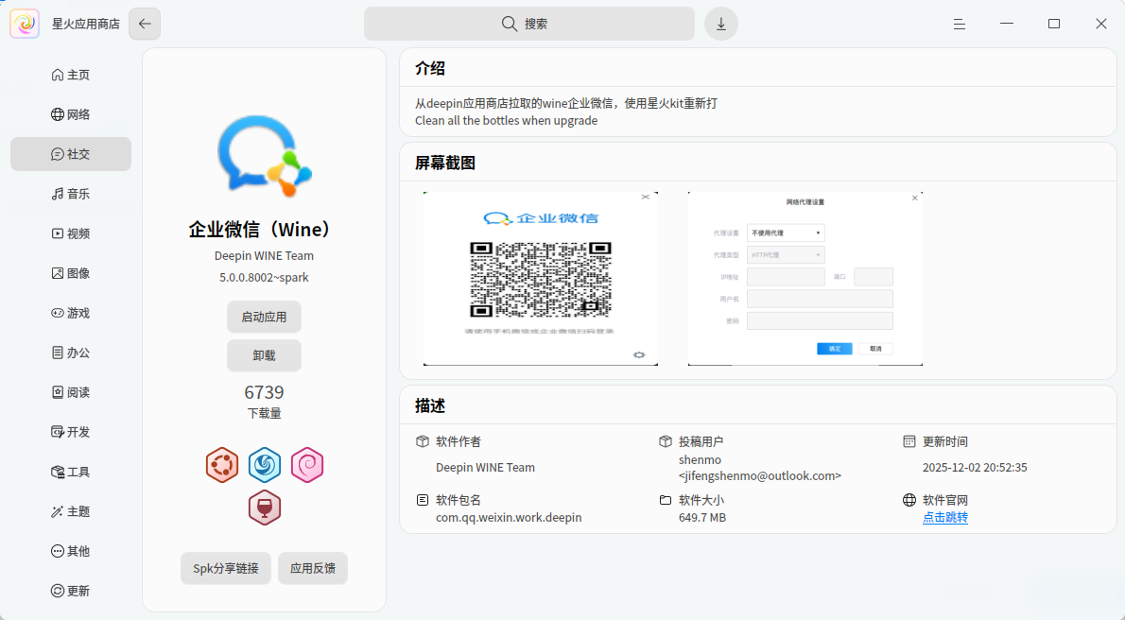Open the 网络 category
The height and width of the screenshot is (620, 1125).
[71, 114]
